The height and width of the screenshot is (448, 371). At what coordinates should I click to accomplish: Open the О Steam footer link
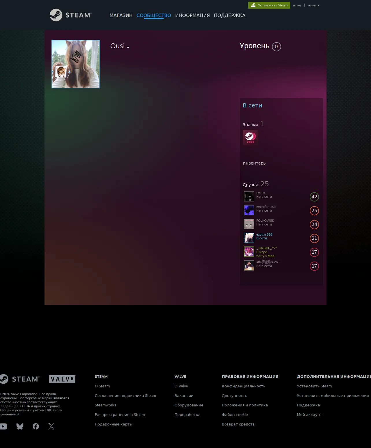[x=102, y=386]
